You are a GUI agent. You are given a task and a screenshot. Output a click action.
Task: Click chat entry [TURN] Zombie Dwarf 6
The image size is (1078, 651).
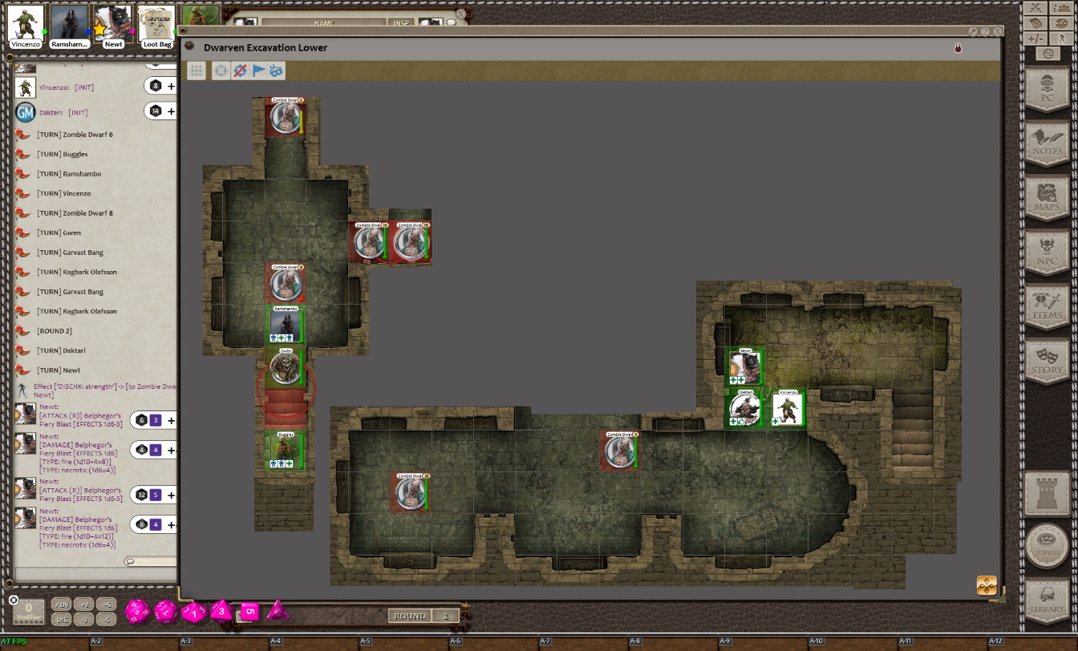click(75, 135)
